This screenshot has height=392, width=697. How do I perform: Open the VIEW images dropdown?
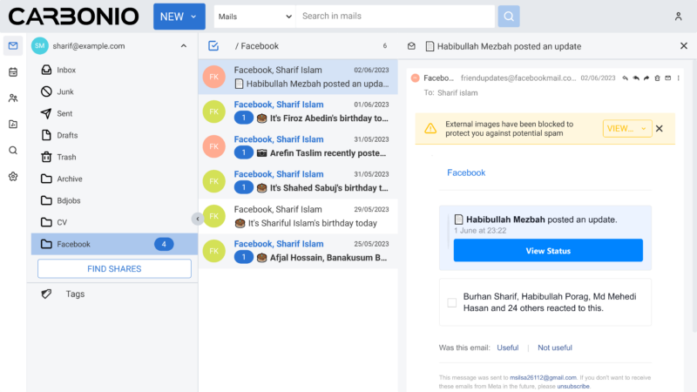tap(627, 128)
